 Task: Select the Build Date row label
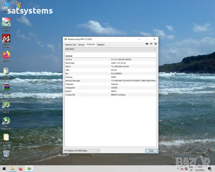(x=70, y=63)
